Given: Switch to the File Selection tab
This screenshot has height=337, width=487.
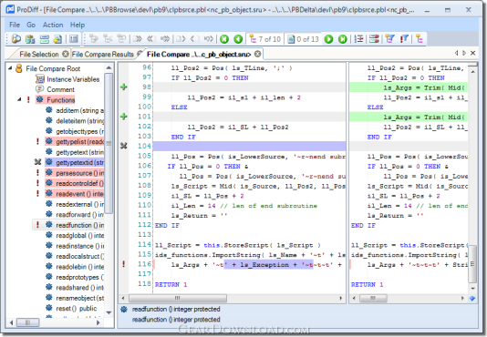Looking at the screenshot, I should pos(39,55).
